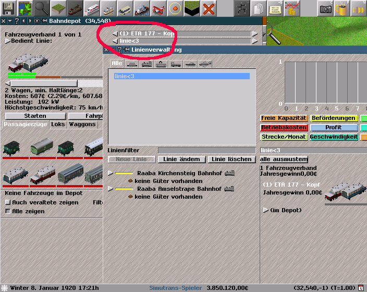The image size is (367, 292).
Task: Check the 'Alle zeigen' checkbox
Action: (x=7, y=211)
